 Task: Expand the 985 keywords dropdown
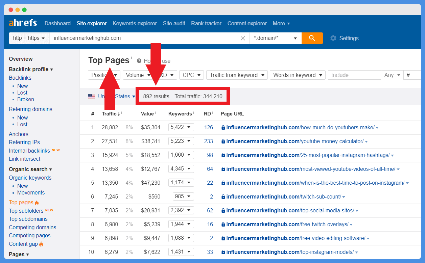click(183, 196)
